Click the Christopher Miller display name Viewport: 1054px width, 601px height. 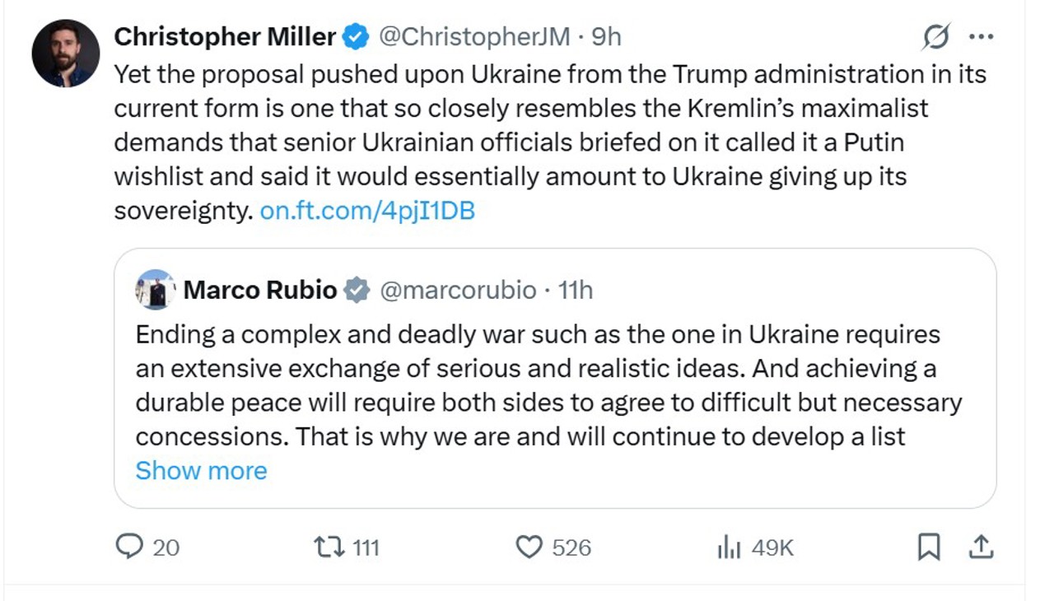point(225,37)
